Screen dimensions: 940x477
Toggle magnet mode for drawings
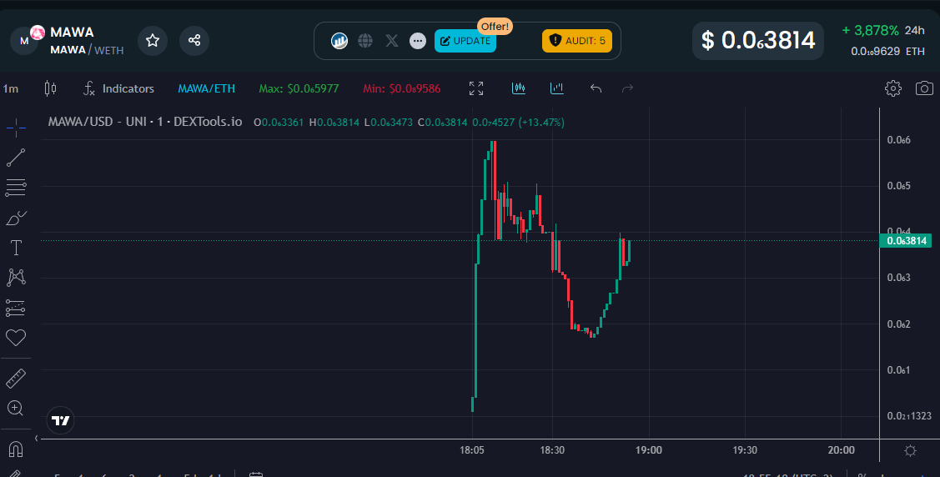(16, 449)
